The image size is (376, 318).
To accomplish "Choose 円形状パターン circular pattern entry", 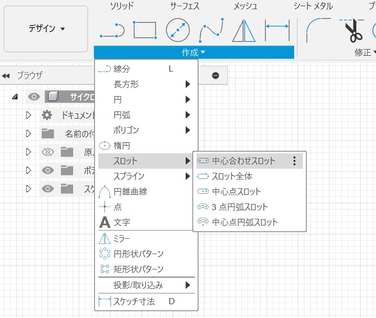I will tap(146, 254).
